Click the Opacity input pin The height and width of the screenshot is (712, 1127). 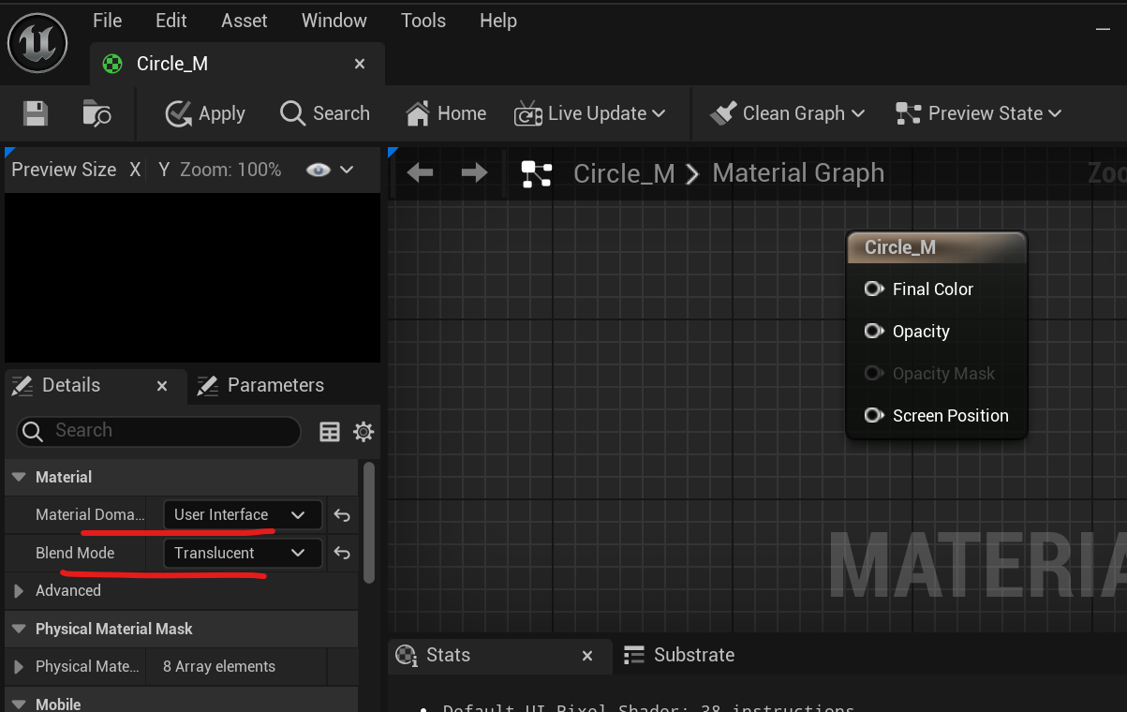tap(873, 331)
